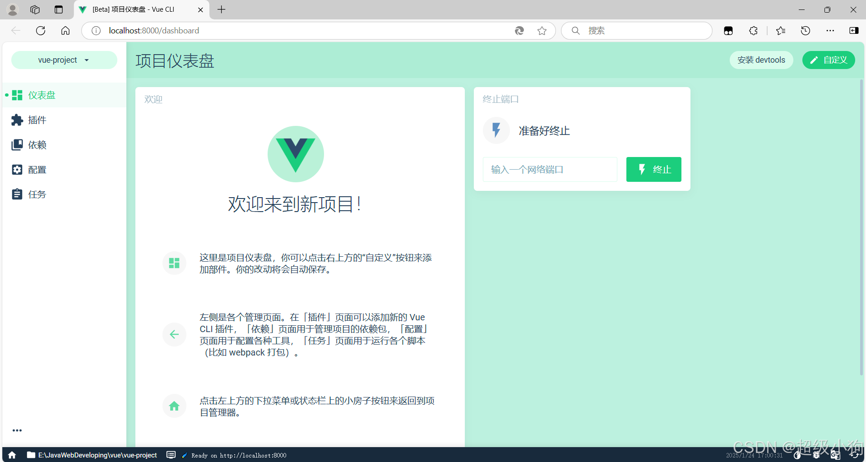The height and width of the screenshot is (462, 866).
Task: Open the browser extensions puzzle icon
Action: (753, 31)
